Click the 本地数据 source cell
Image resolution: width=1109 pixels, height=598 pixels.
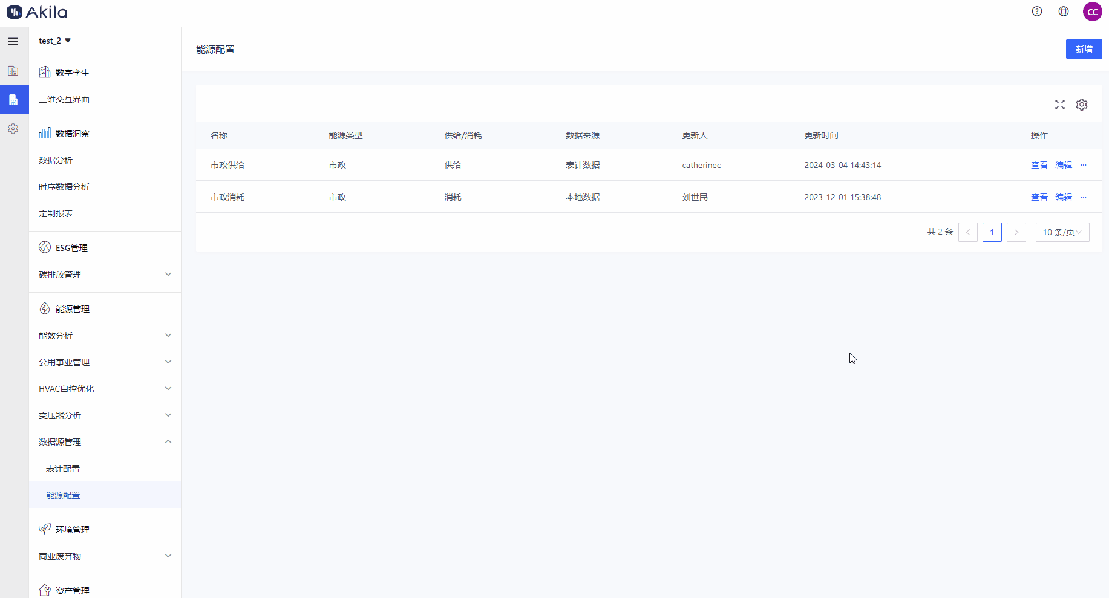pos(583,197)
